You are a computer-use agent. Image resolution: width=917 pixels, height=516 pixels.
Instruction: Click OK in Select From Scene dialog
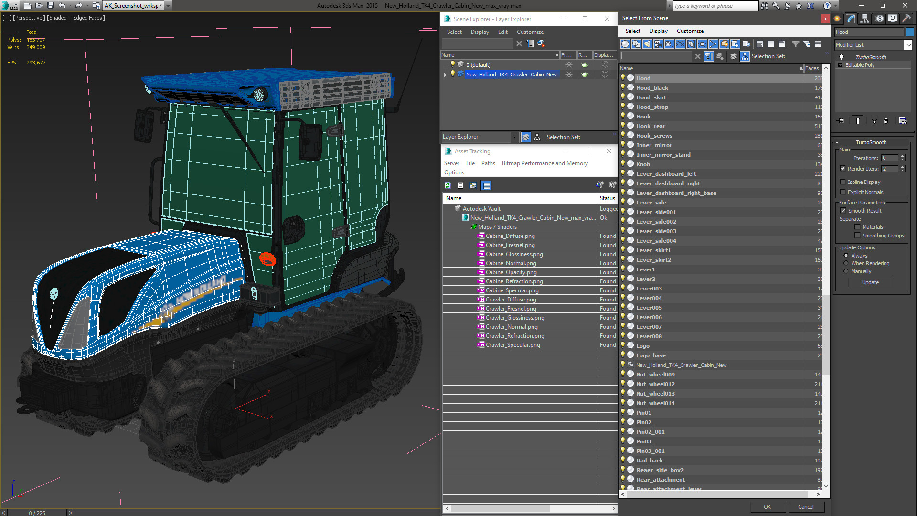tap(767, 507)
